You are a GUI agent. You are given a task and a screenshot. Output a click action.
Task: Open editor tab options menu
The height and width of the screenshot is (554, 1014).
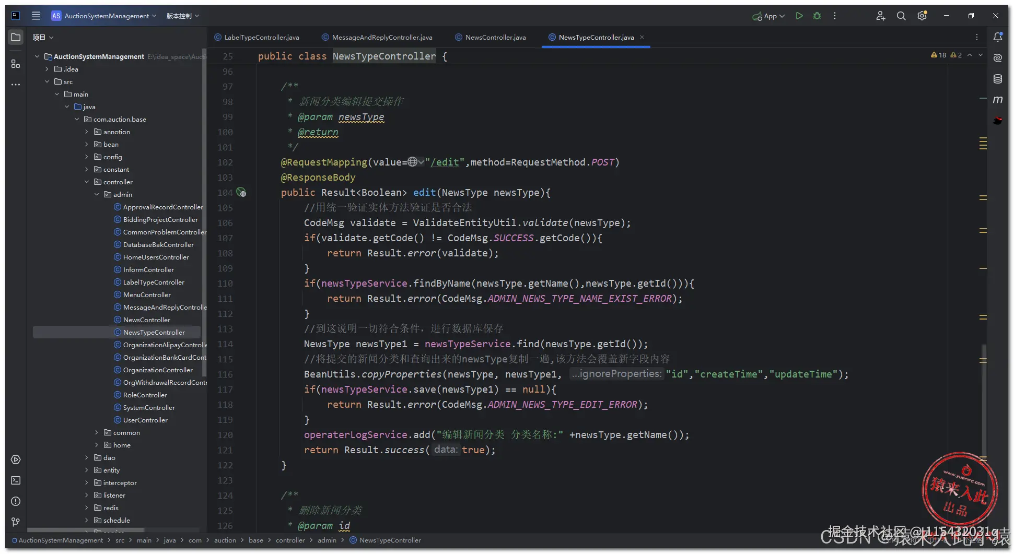click(977, 37)
